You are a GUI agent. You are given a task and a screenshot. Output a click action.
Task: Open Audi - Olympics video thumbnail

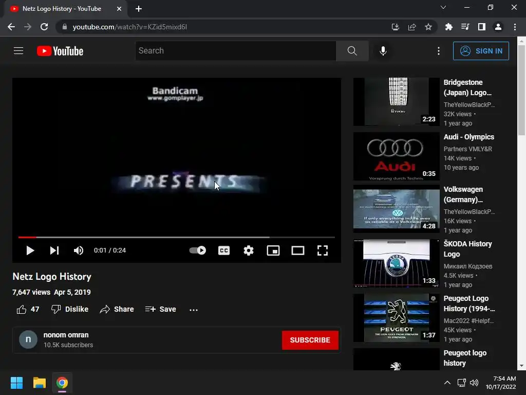396,156
